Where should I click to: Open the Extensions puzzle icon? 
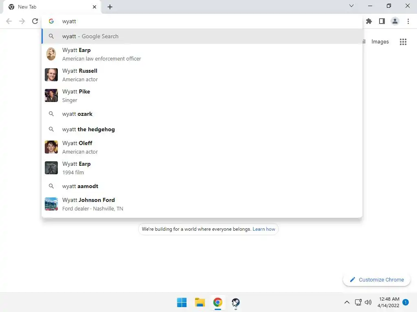(369, 21)
